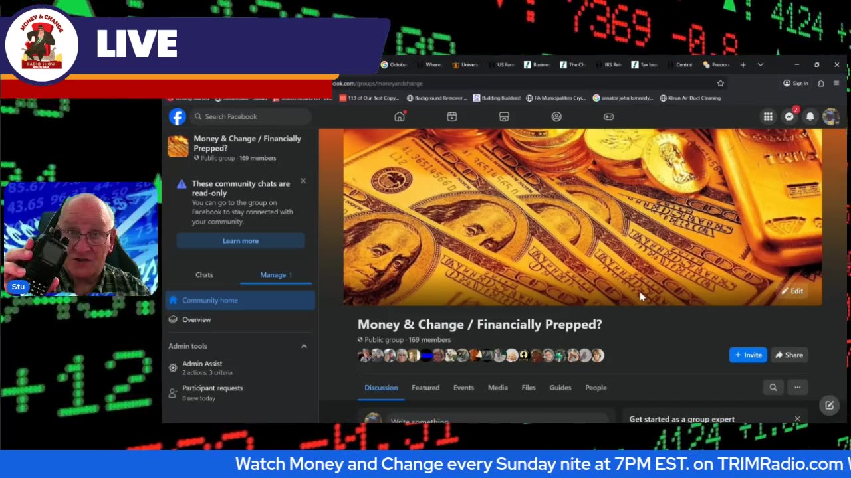Screen dimensions: 851x478
Task: Switch to the 'IRS Rel' browser tab
Action: click(609, 64)
